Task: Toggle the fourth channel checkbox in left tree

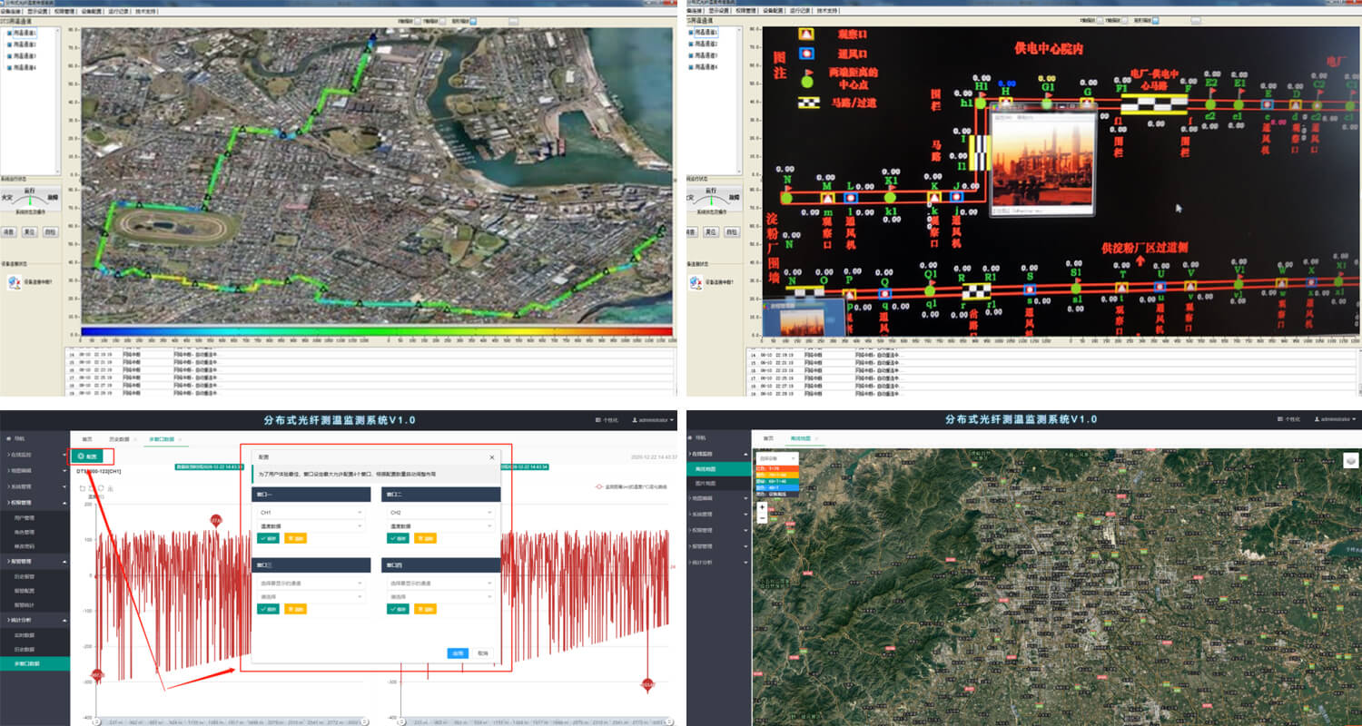Action: pyautogui.click(x=9, y=66)
